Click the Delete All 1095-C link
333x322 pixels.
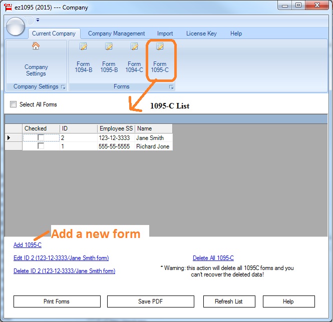click(213, 258)
